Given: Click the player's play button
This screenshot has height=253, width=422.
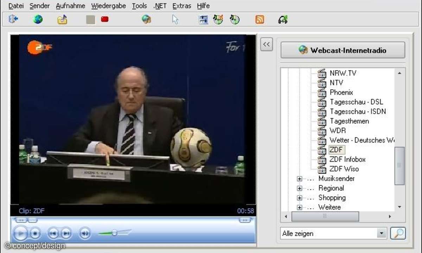Looking at the screenshot, I should click(21, 233).
